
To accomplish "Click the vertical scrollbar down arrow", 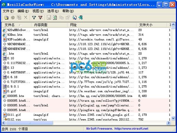I will (173, 118).
